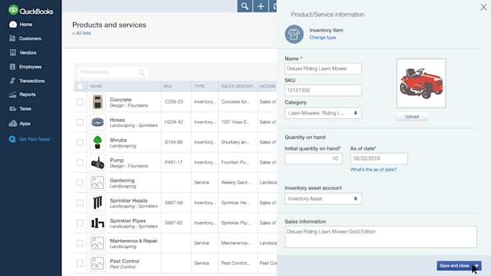Click the Save and close button
This screenshot has height=276, width=491.
point(455,266)
